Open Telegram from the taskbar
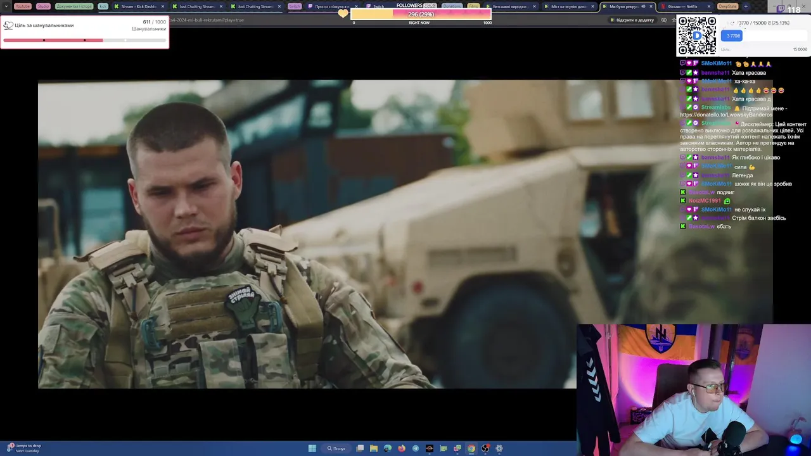The width and height of the screenshot is (811, 456). [x=416, y=448]
